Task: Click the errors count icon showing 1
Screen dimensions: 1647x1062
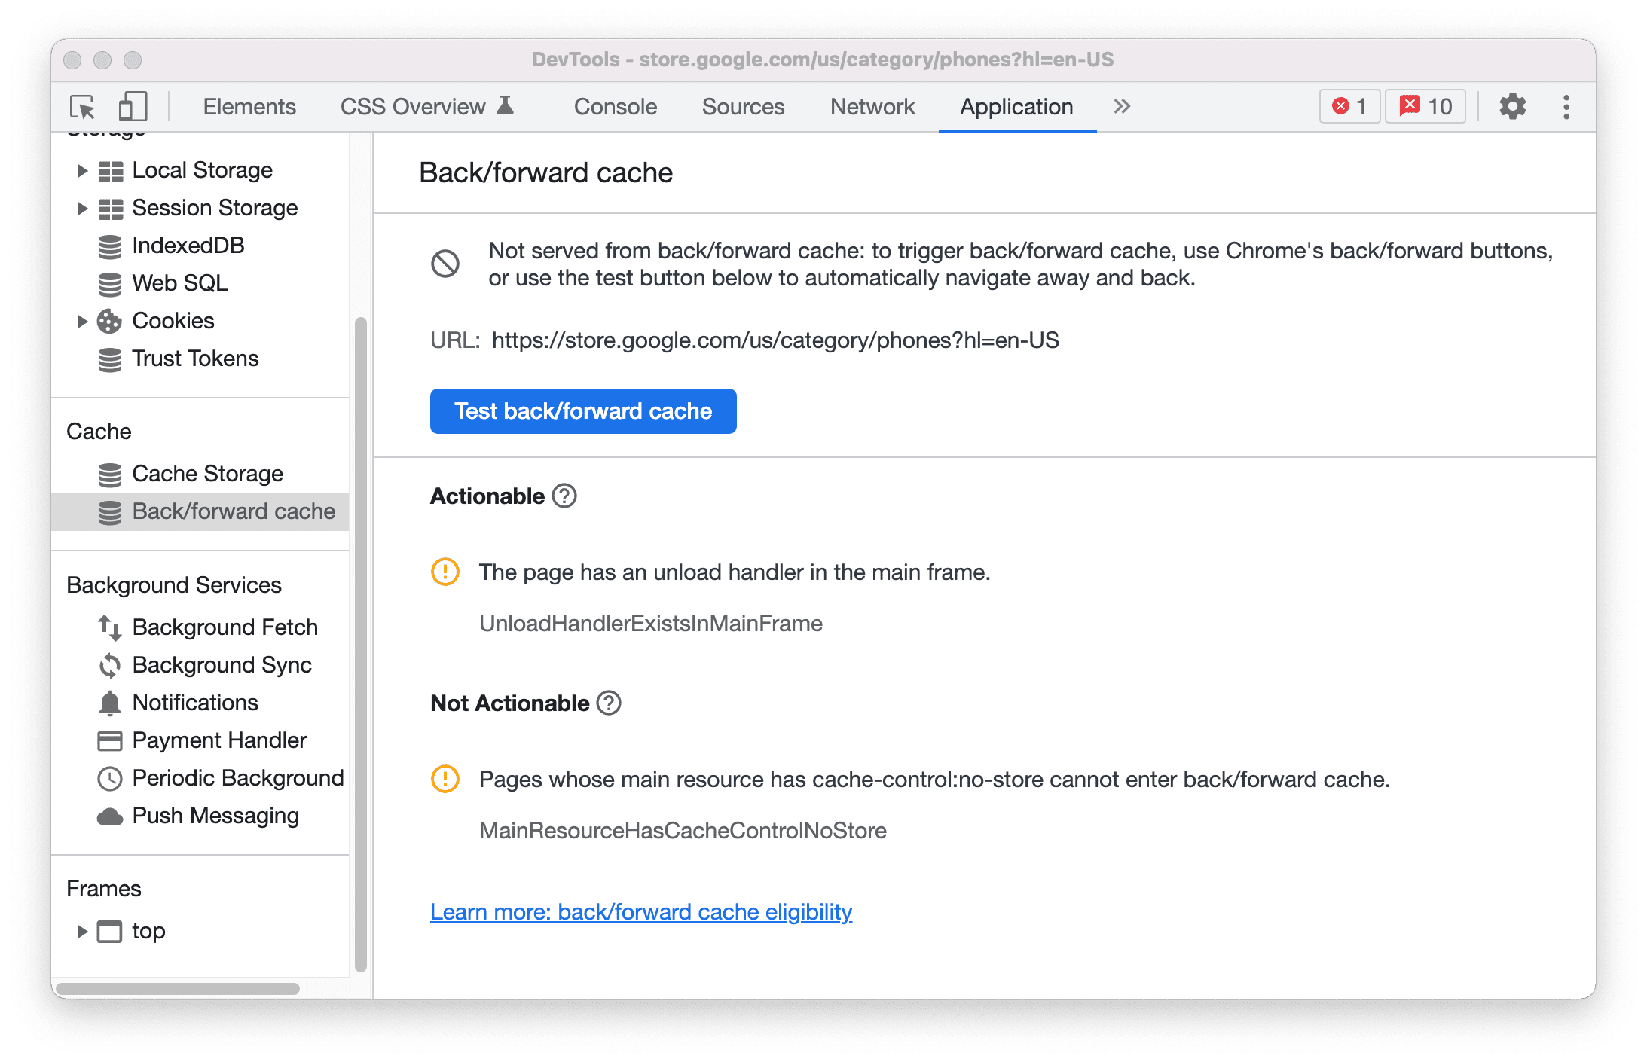Action: [1344, 107]
